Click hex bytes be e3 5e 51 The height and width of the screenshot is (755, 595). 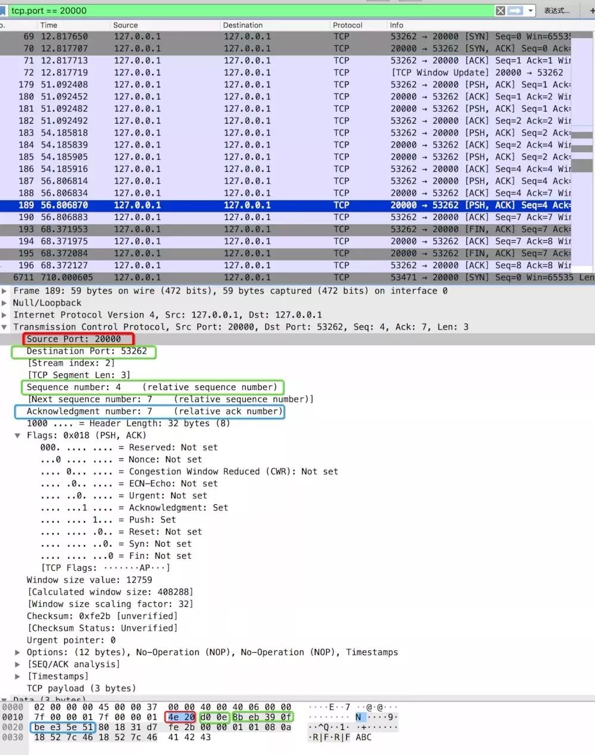[64, 727]
